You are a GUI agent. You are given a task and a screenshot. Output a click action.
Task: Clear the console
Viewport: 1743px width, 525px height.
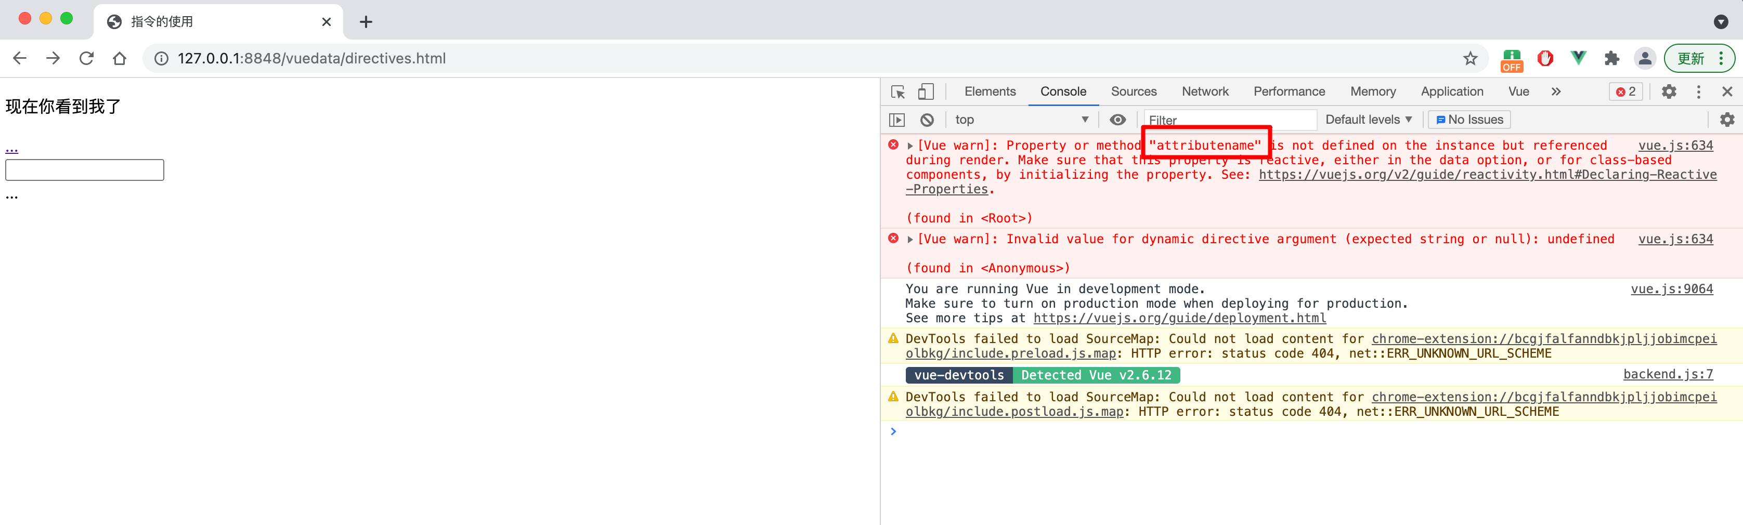pyautogui.click(x=926, y=120)
